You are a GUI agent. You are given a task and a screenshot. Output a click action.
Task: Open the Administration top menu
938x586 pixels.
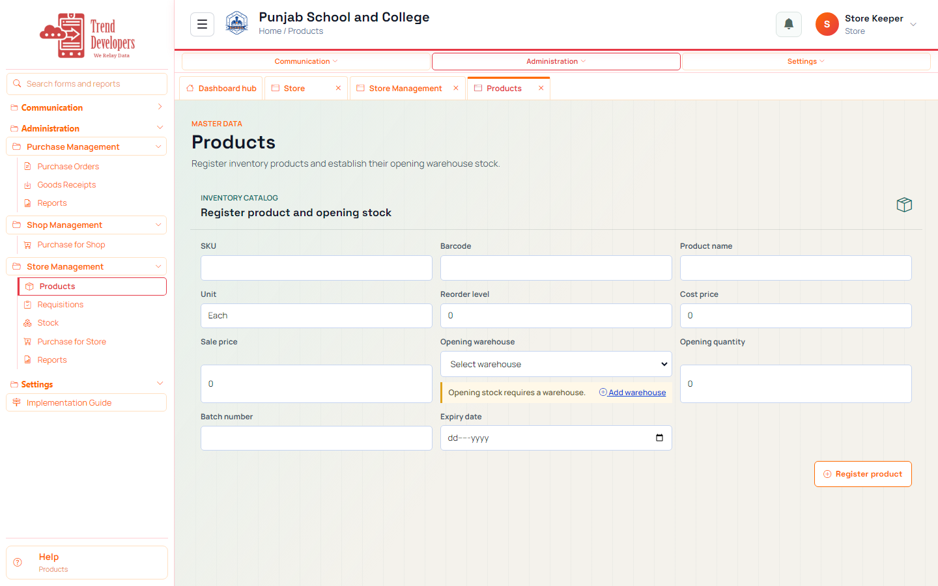pyautogui.click(x=556, y=61)
